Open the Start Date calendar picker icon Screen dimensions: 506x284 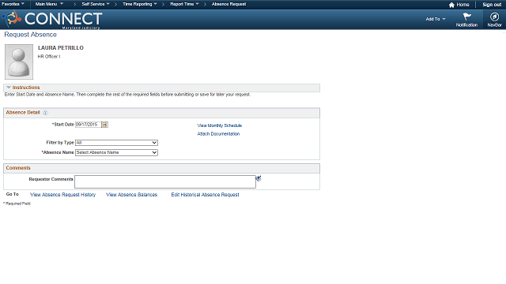(105, 125)
